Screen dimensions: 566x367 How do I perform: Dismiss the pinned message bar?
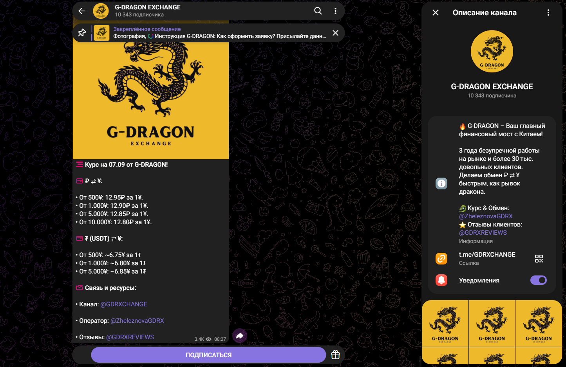335,33
